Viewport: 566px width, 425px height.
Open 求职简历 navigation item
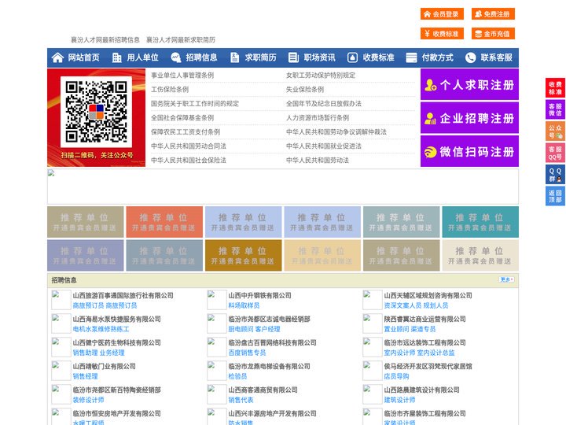pos(261,57)
